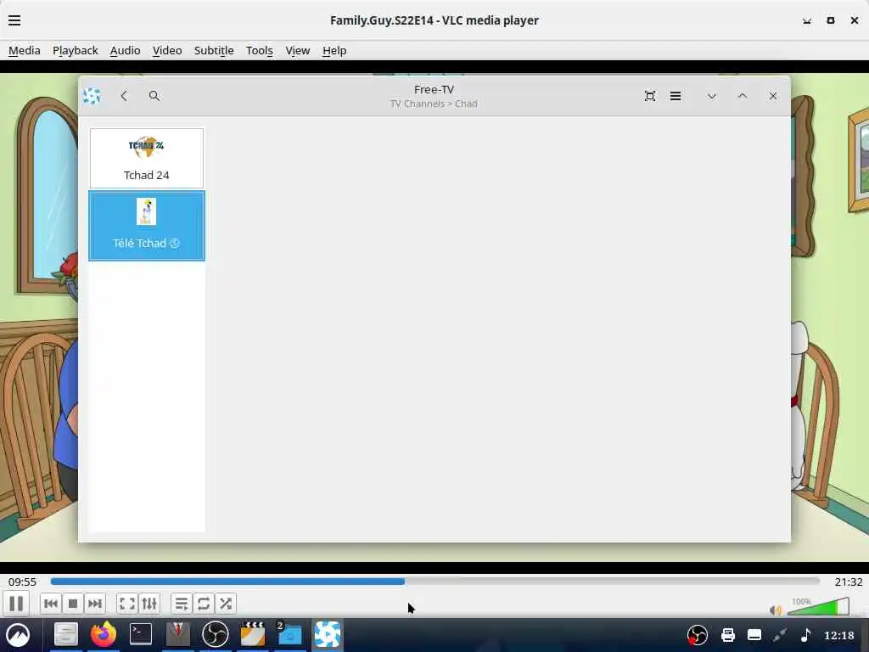Open Free-TV hamburger menu
The image size is (869, 652).
(676, 96)
